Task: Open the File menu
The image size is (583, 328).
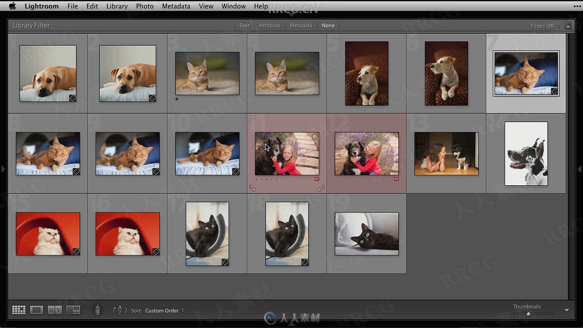Action: tap(73, 6)
